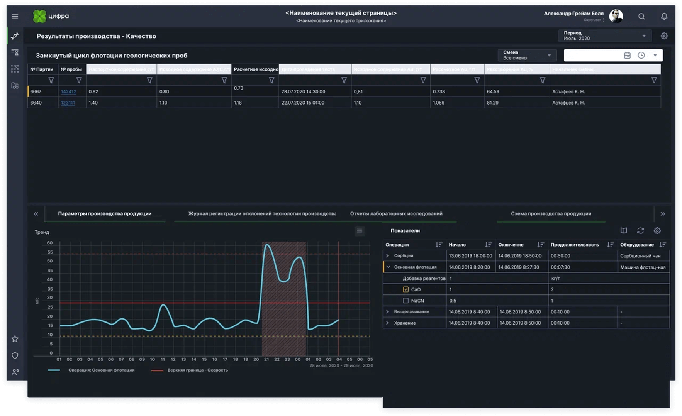Open the hamburger main menu

click(15, 16)
